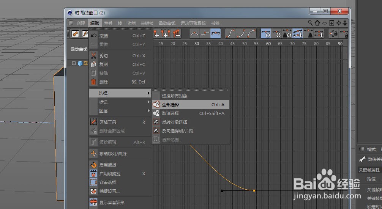Open the 书签 menu
Viewport: 382px width, 209px height.
tap(215, 23)
